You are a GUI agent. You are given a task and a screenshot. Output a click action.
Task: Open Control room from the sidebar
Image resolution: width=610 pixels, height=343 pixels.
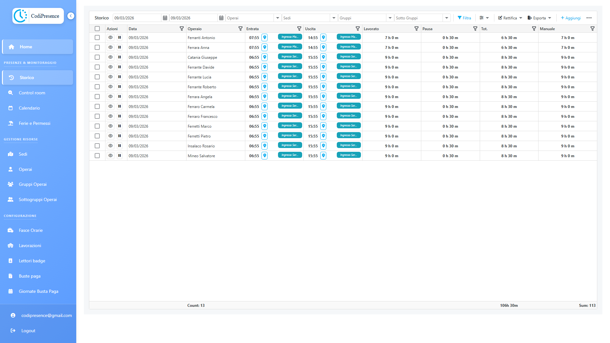pyautogui.click(x=32, y=93)
